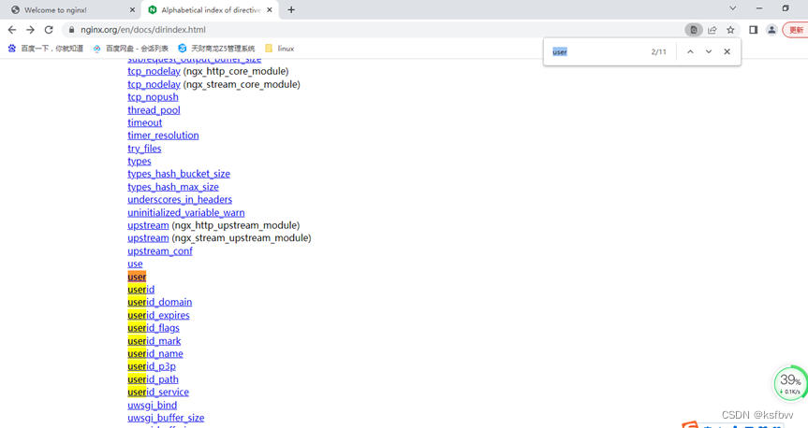
Task: Go back to the previous page
Action: pos(12,30)
